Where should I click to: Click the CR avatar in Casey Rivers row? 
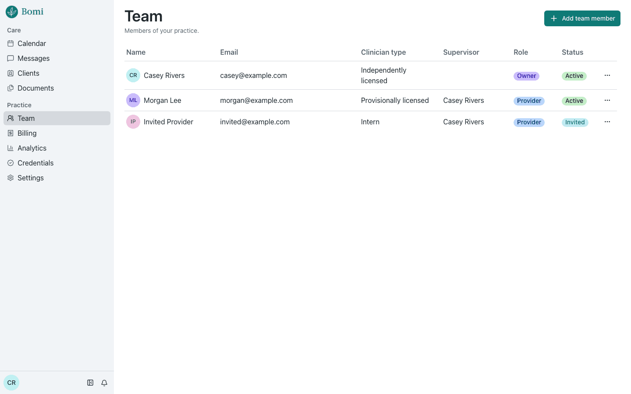click(x=133, y=75)
